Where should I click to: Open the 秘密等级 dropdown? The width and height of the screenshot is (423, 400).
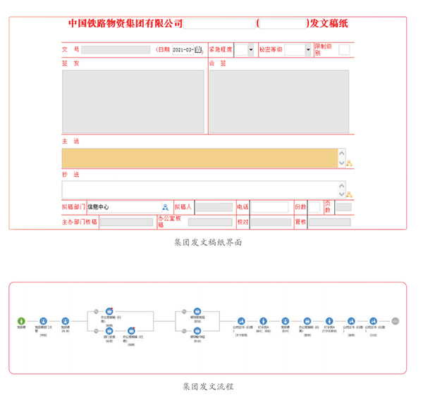(x=308, y=50)
